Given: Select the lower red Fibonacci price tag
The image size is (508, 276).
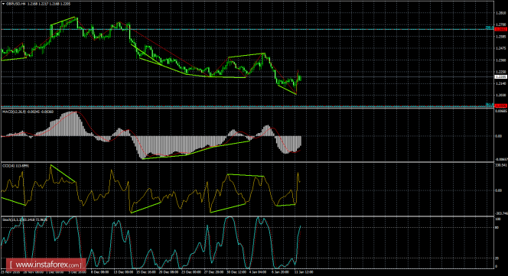Looking at the screenshot, I should click(501, 106).
